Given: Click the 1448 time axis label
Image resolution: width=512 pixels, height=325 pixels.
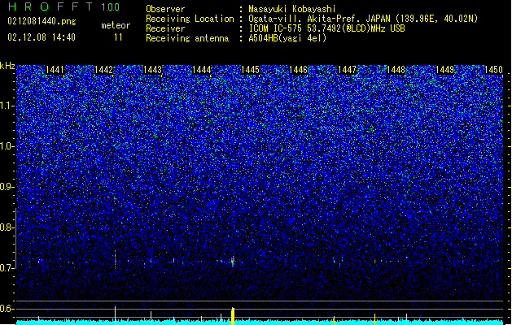Looking at the screenshot, I should [396, 70].
